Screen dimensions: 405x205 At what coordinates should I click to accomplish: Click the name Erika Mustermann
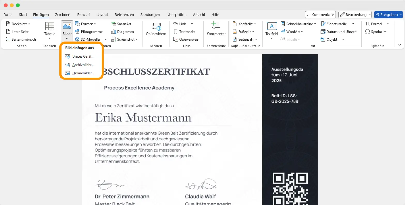[143, 117]
